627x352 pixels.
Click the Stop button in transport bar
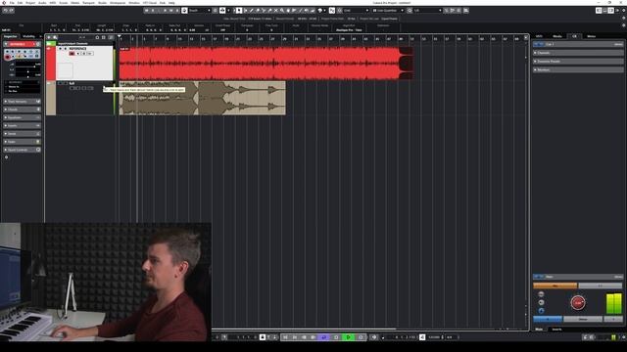click(336, 337)
